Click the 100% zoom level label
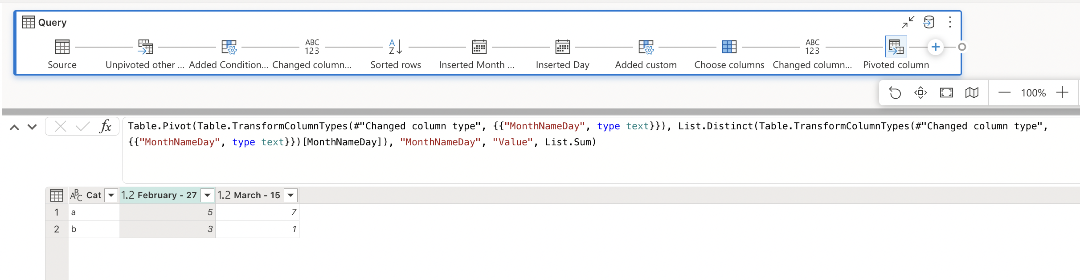The width and height of the screenshot is (1080, 280). [1033, 93]
